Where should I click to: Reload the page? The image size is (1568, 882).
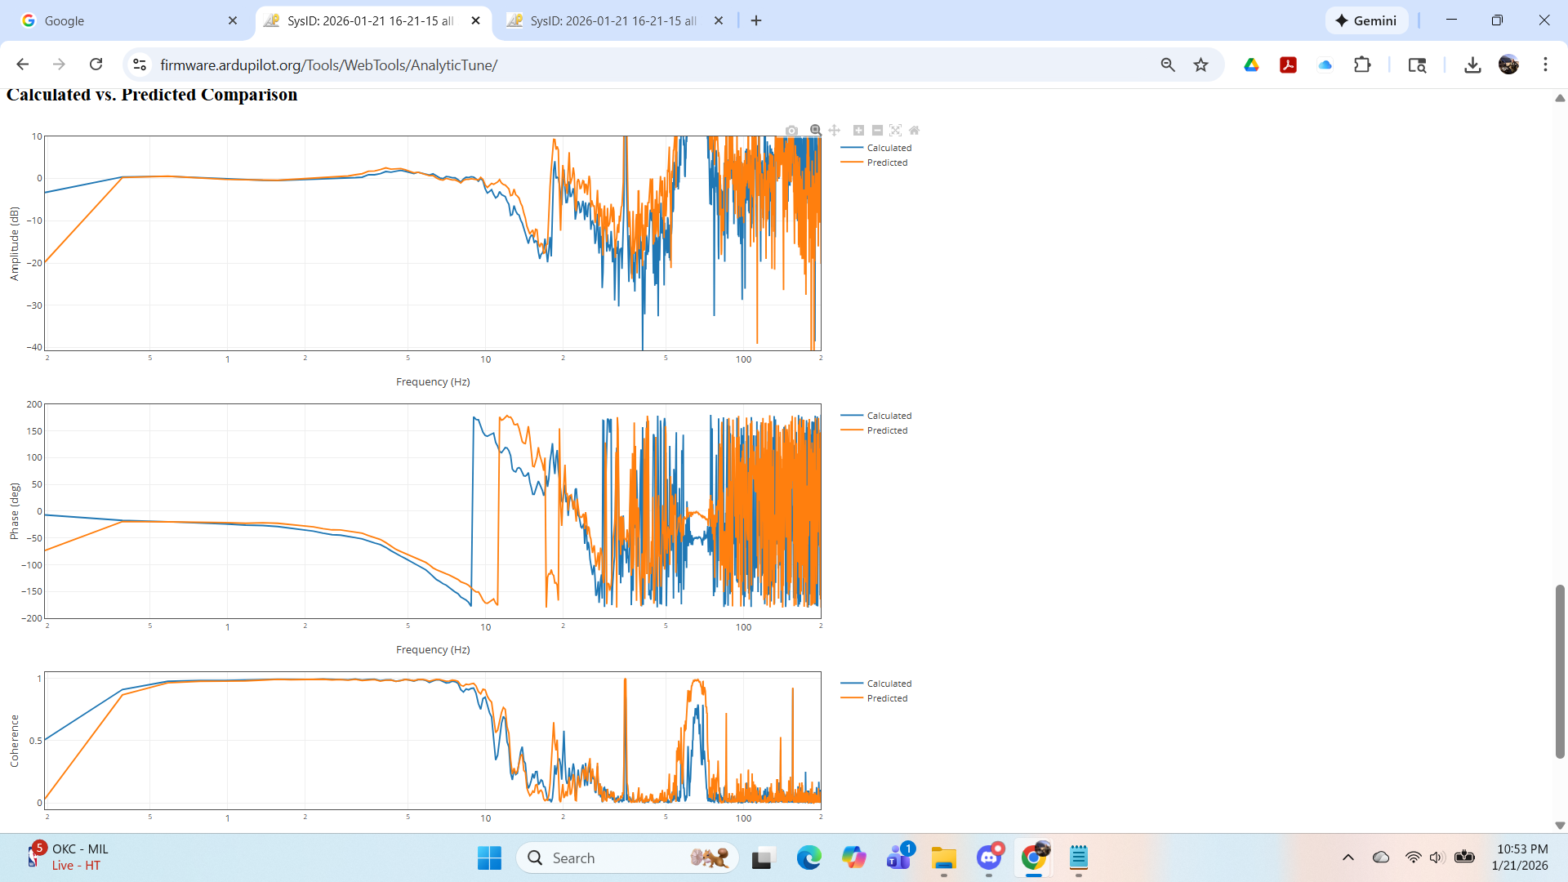click(96, 65)
